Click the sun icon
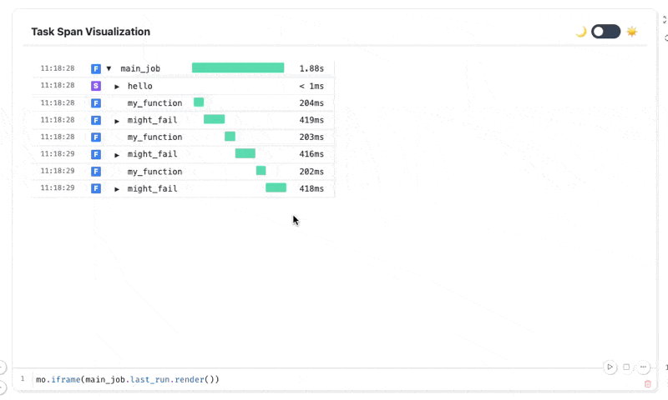This screenshot has width=668, height=400. click(x=632, y=32)
